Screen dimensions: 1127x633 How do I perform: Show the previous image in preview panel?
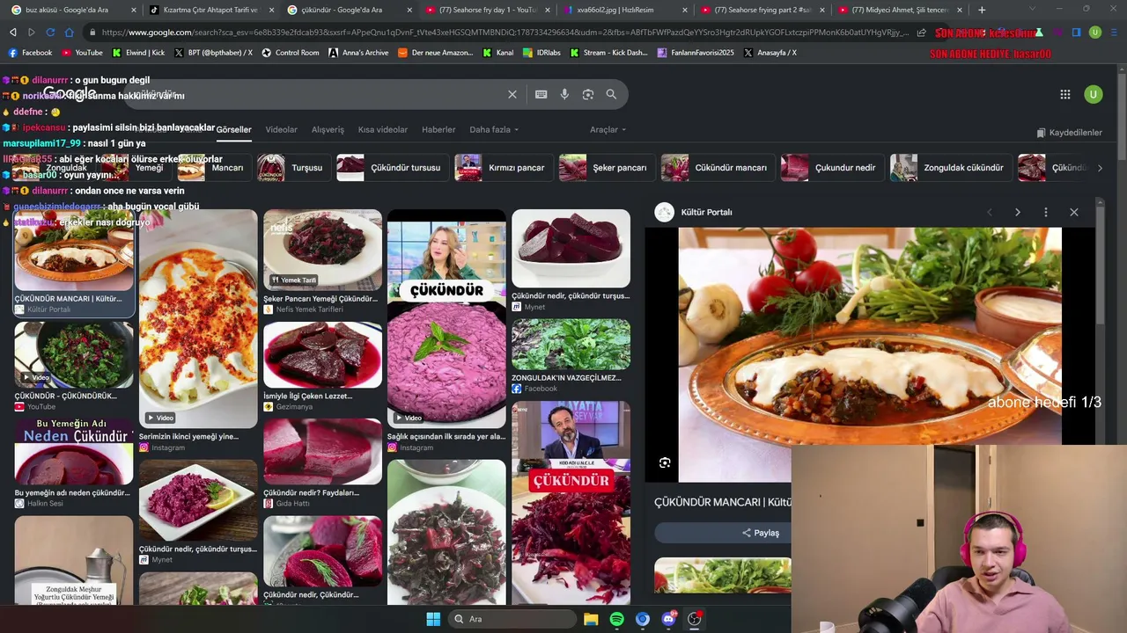[990, 212]
